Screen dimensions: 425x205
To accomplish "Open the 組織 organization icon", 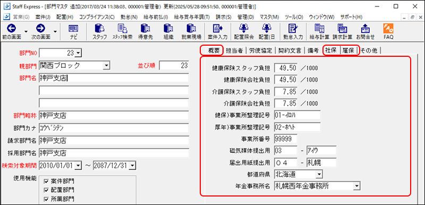I will click(168, 29).
